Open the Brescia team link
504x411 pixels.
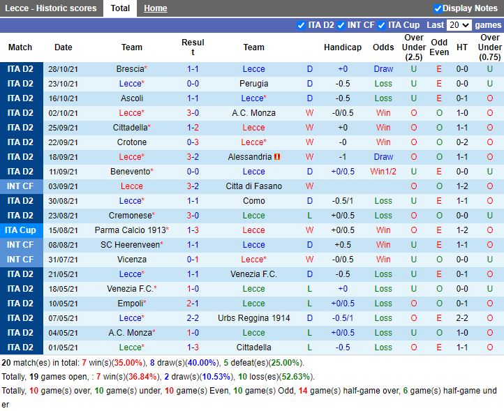(130, 69)
